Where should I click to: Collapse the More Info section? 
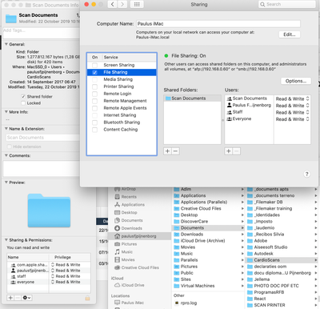coord(6,112)
